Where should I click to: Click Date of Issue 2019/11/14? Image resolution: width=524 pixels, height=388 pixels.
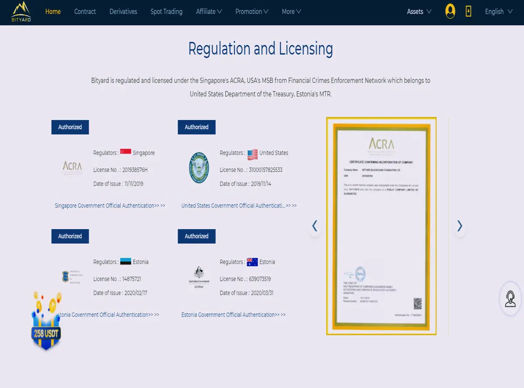245,184
